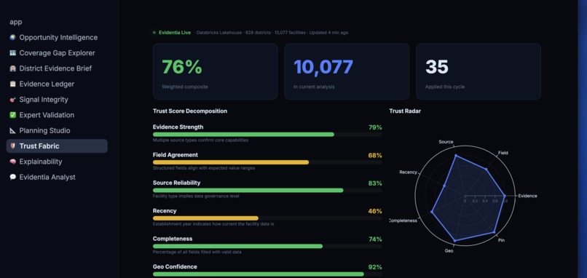Click the Completeness axis label on radar
The image size is (587, 278).
point(403,221)
